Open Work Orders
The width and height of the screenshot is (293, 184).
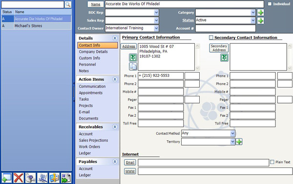[x=89, y=147]
